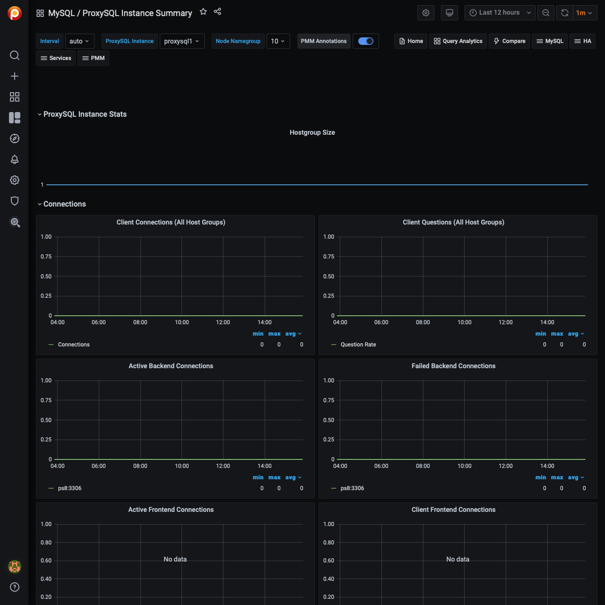Click the refresh dashboard icon
The height and width of the screenshot is (605, 605).
tap(565, 13)
